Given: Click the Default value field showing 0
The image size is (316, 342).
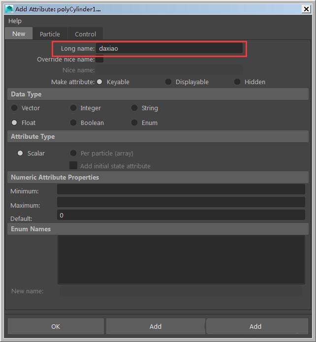Looking at the screenshot, I should pos(181,215).
